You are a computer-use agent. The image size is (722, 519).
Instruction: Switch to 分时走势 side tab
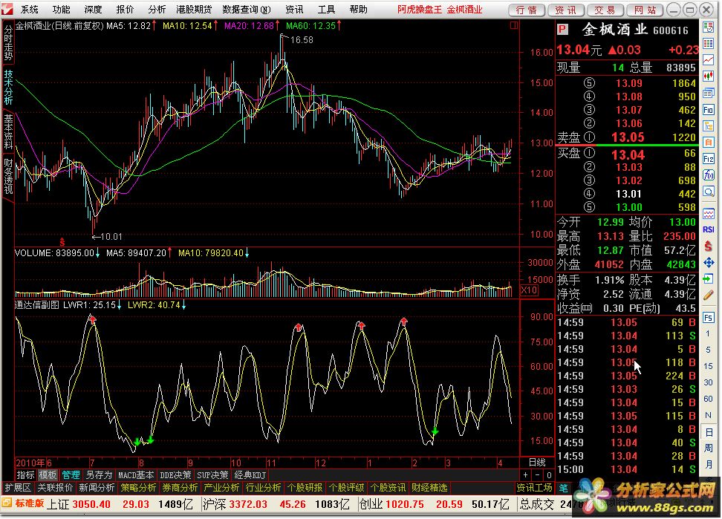point(8,43)
